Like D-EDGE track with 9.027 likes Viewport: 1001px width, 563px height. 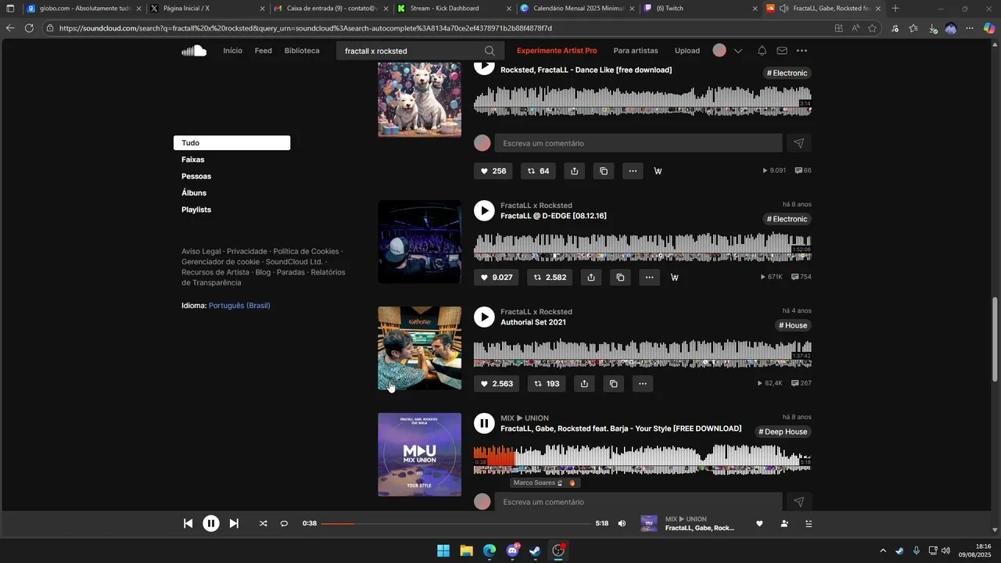click(497, 278)
